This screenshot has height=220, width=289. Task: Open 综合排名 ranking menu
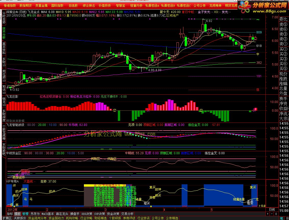pyautogui.click(x=89, y=6)
